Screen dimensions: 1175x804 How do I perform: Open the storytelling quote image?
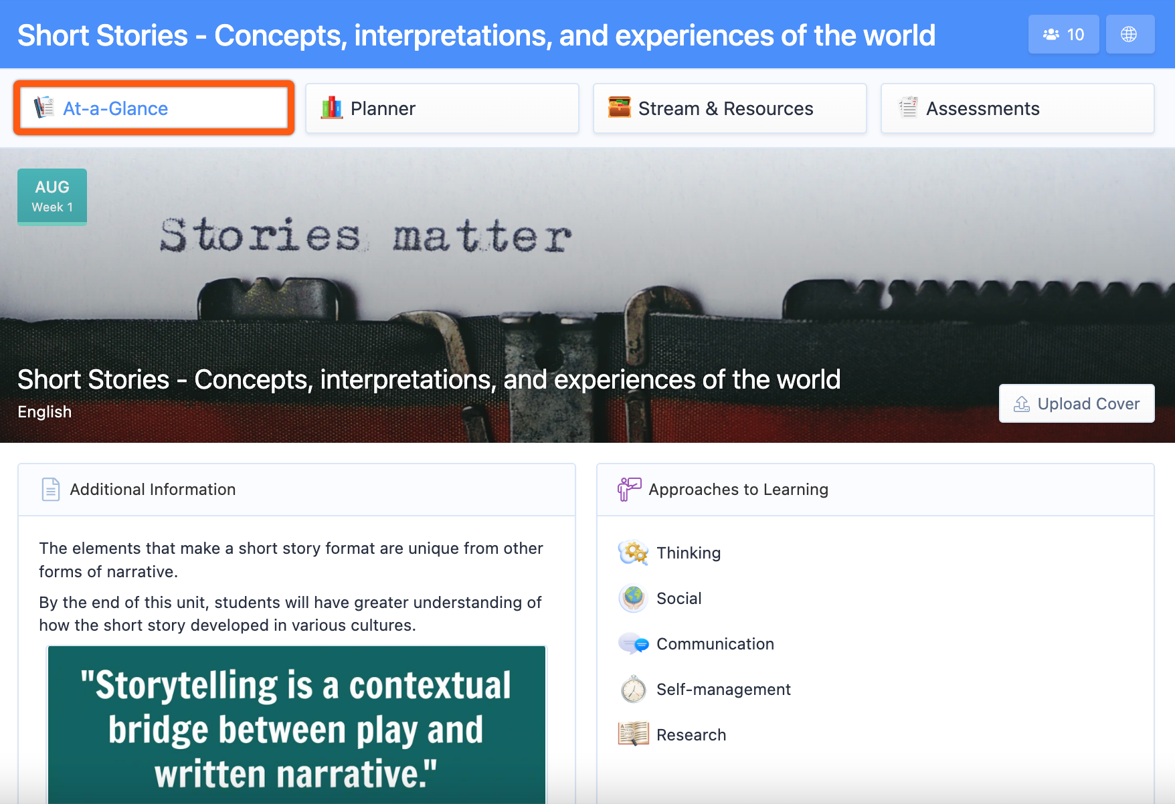[x=296, y=726]
